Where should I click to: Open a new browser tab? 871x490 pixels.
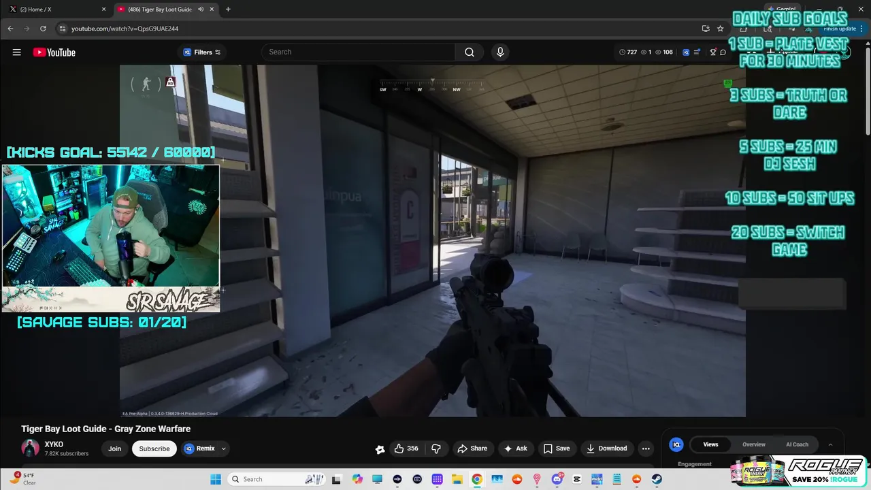[228, 9]
